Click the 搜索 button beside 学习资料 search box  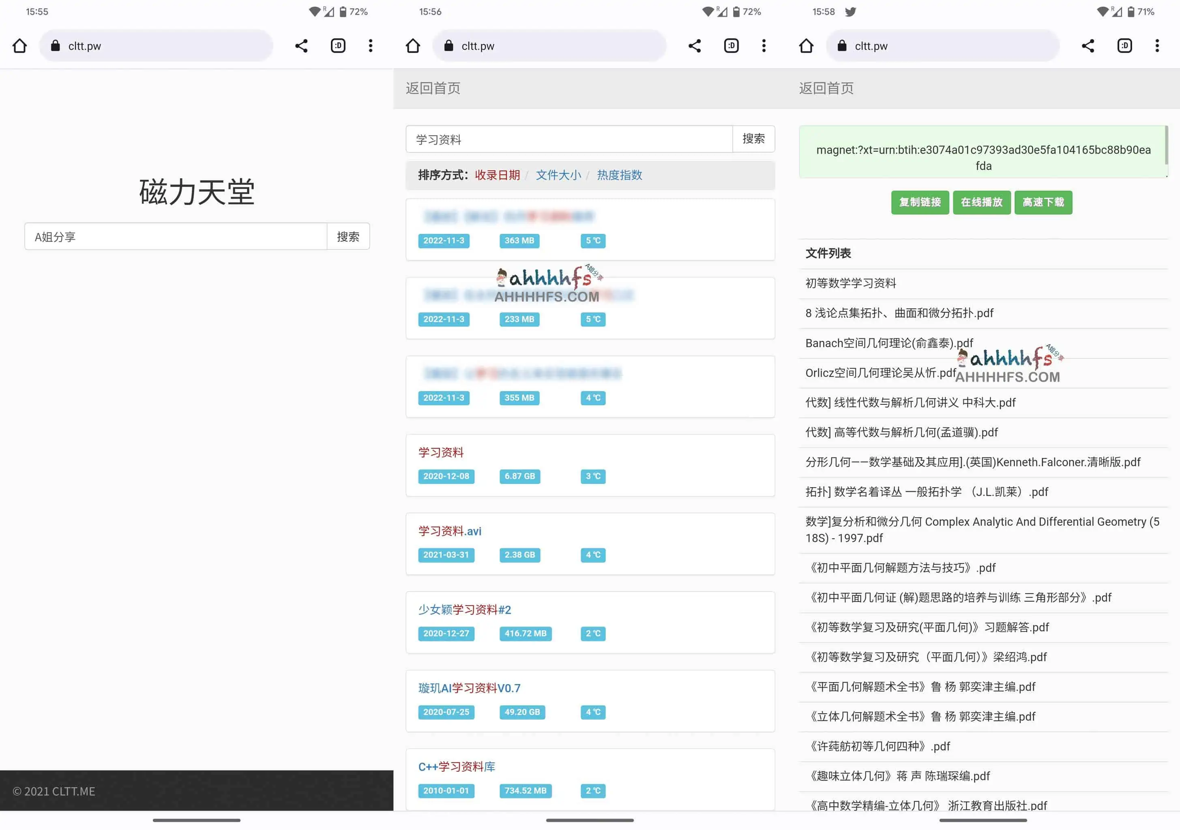pos(754,139)
